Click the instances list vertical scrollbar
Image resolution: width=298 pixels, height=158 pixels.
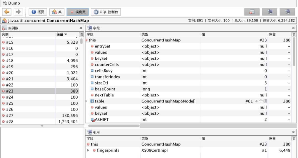81,41
